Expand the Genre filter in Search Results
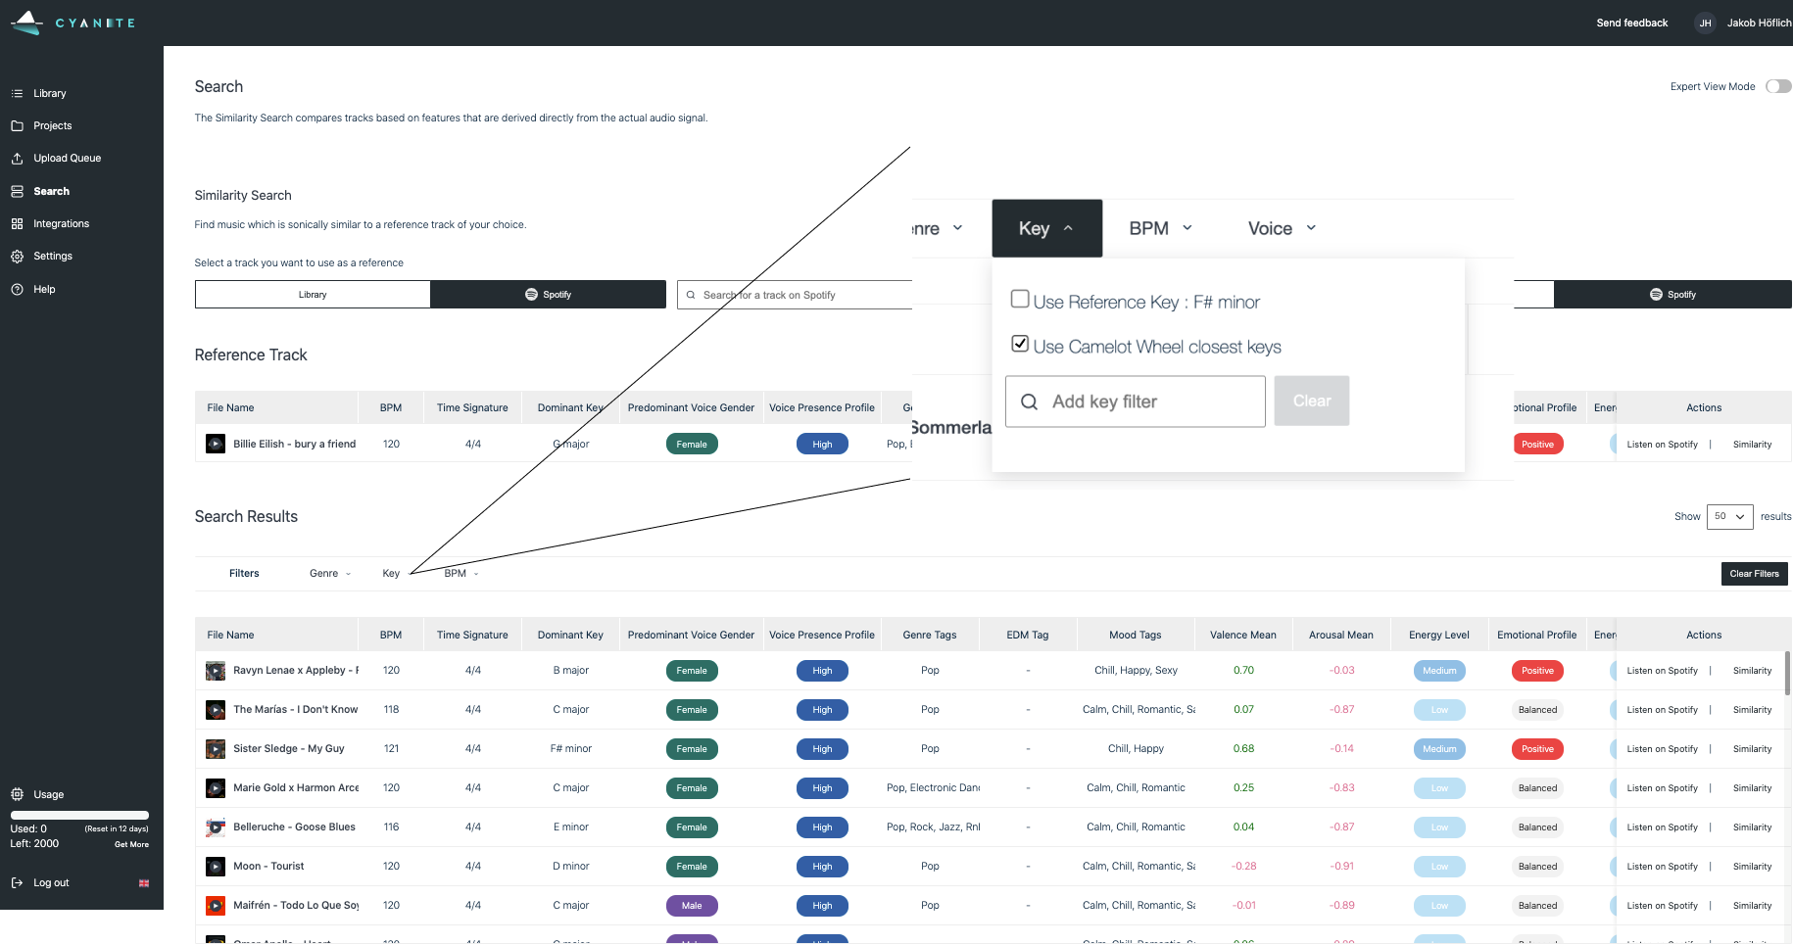The width and height of the screenshot is (1793, 945). click(329, 574)
